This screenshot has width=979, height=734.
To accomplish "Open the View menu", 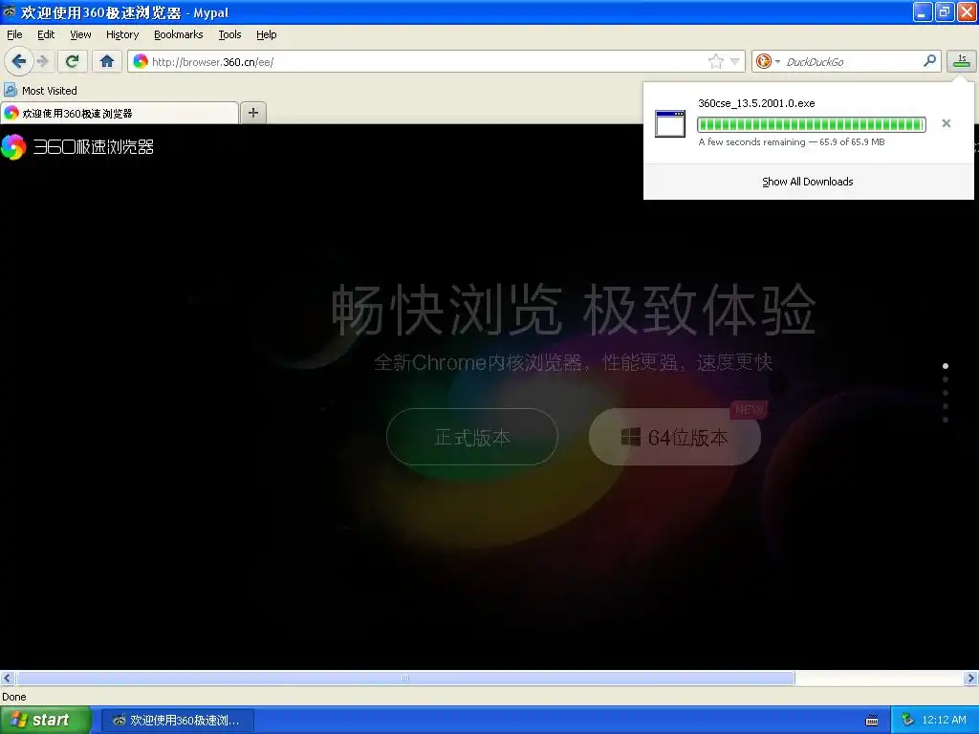I will [x=80, y=34].
